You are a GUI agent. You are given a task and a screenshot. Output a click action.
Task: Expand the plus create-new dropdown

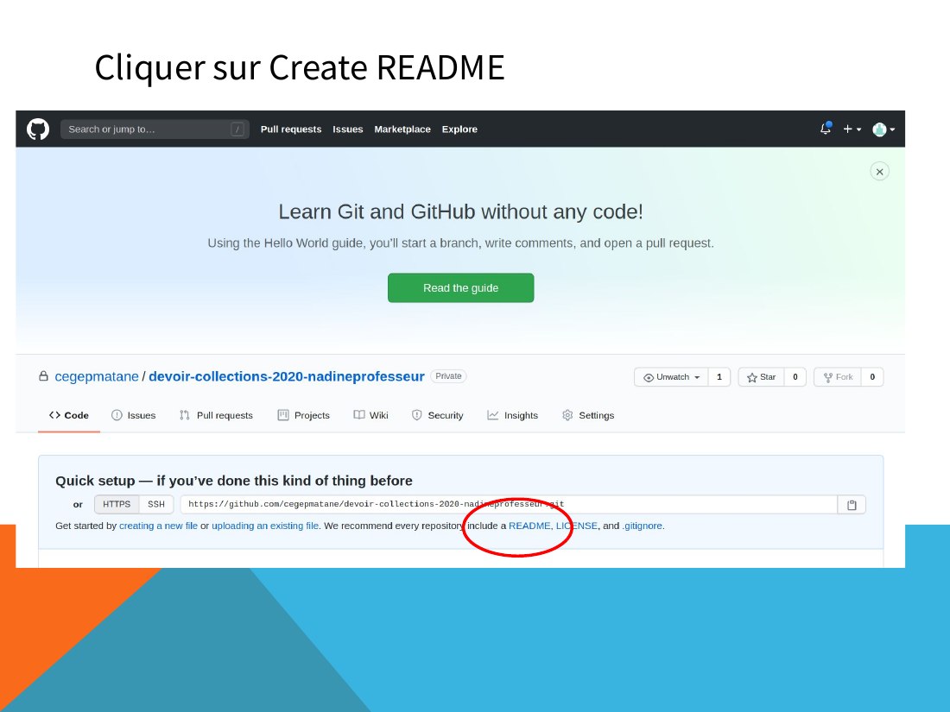click(x=852, y=129)
